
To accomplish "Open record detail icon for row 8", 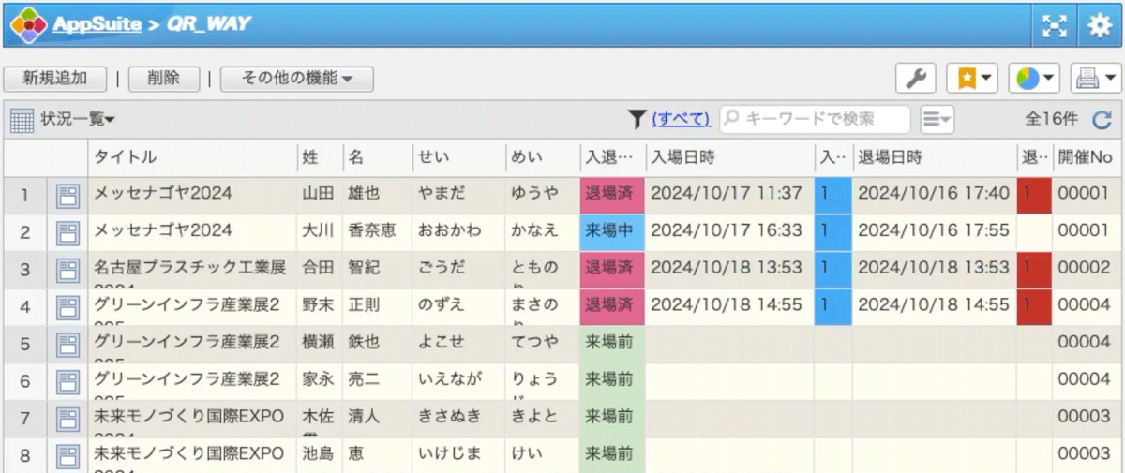I will click(67, 455).
